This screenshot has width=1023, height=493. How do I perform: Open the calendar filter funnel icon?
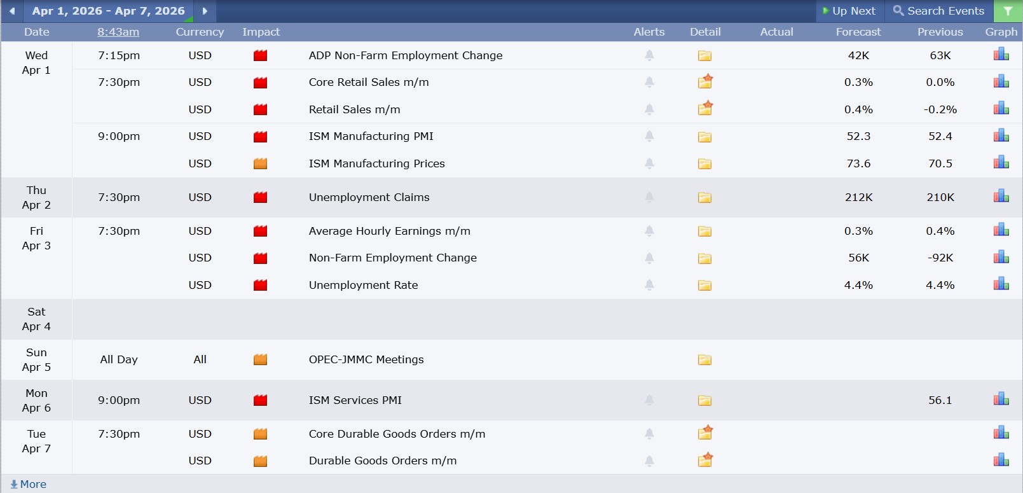coord(1008,11)
